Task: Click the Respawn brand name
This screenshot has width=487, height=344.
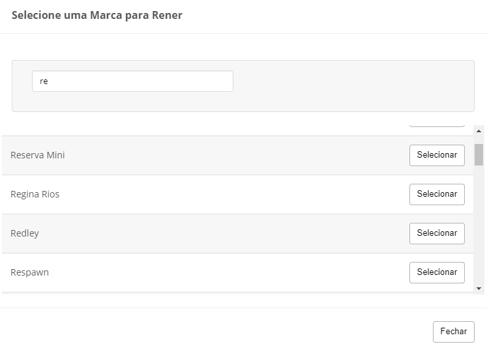Action: (x=30, y=272)
